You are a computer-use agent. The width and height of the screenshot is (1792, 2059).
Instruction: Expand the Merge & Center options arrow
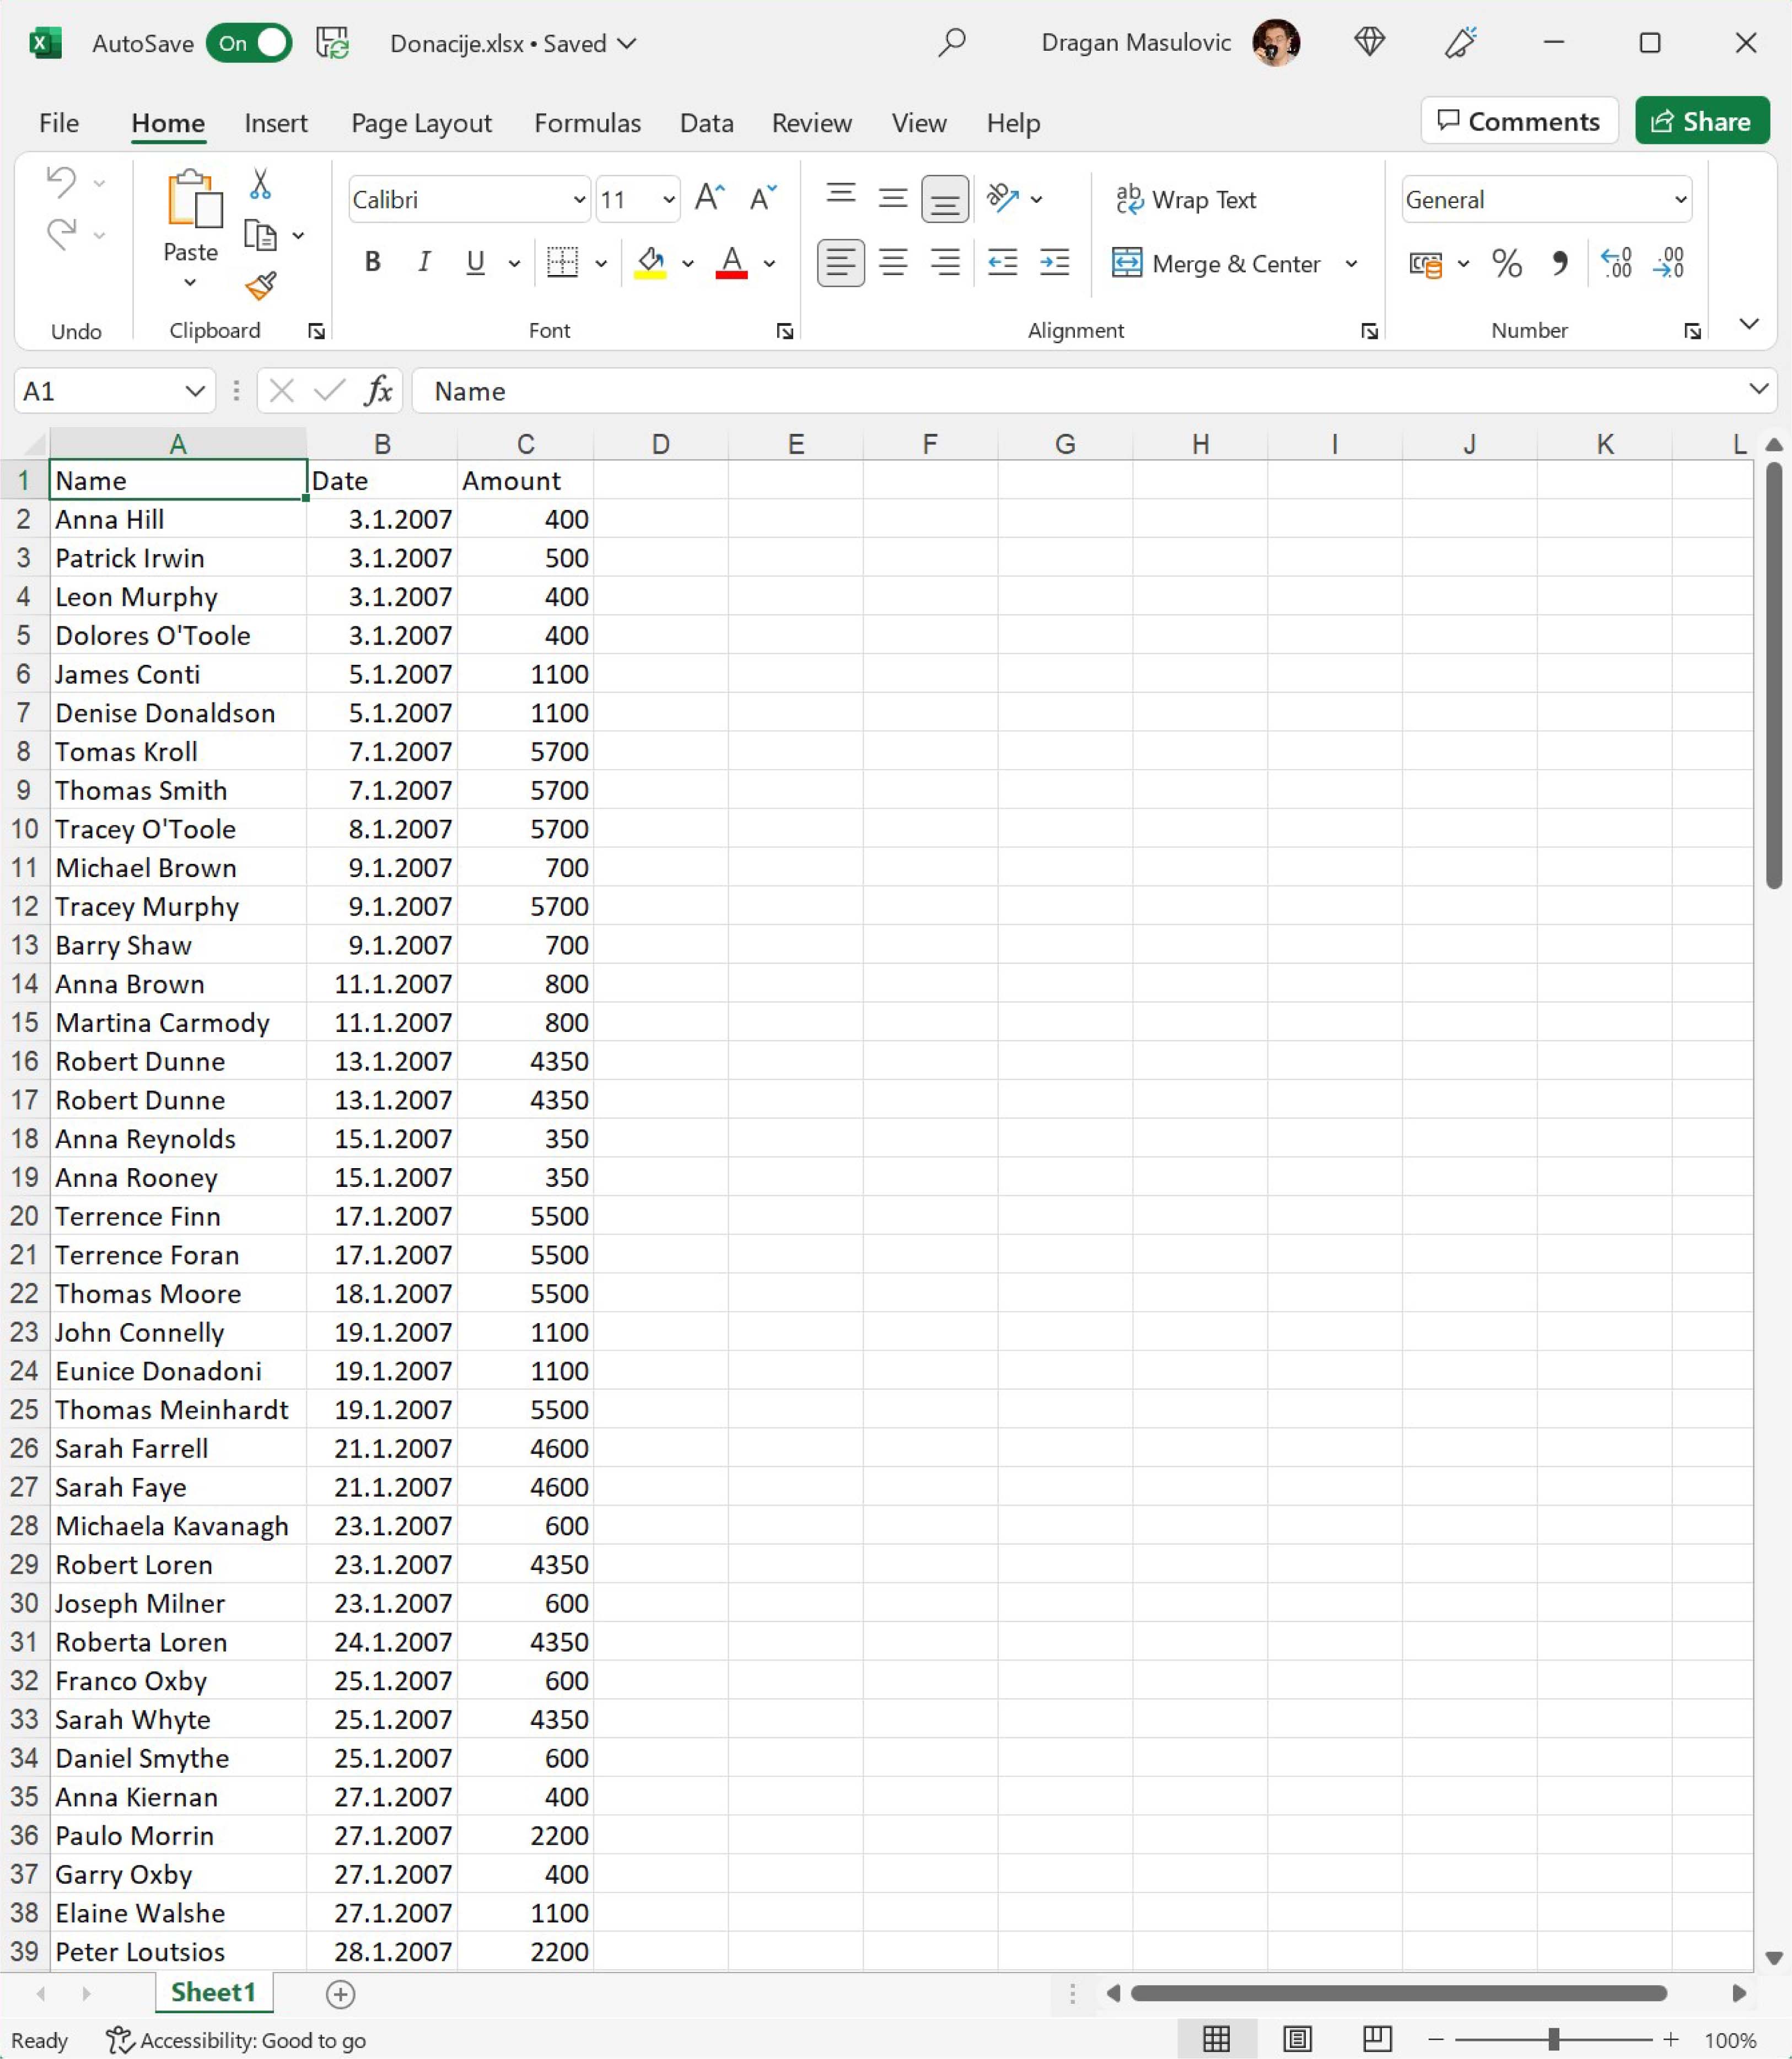point(1351,264)
